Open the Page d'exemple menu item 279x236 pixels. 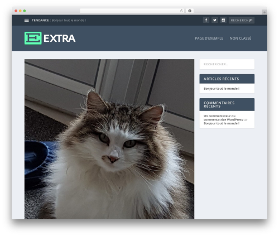pos(209,38)
